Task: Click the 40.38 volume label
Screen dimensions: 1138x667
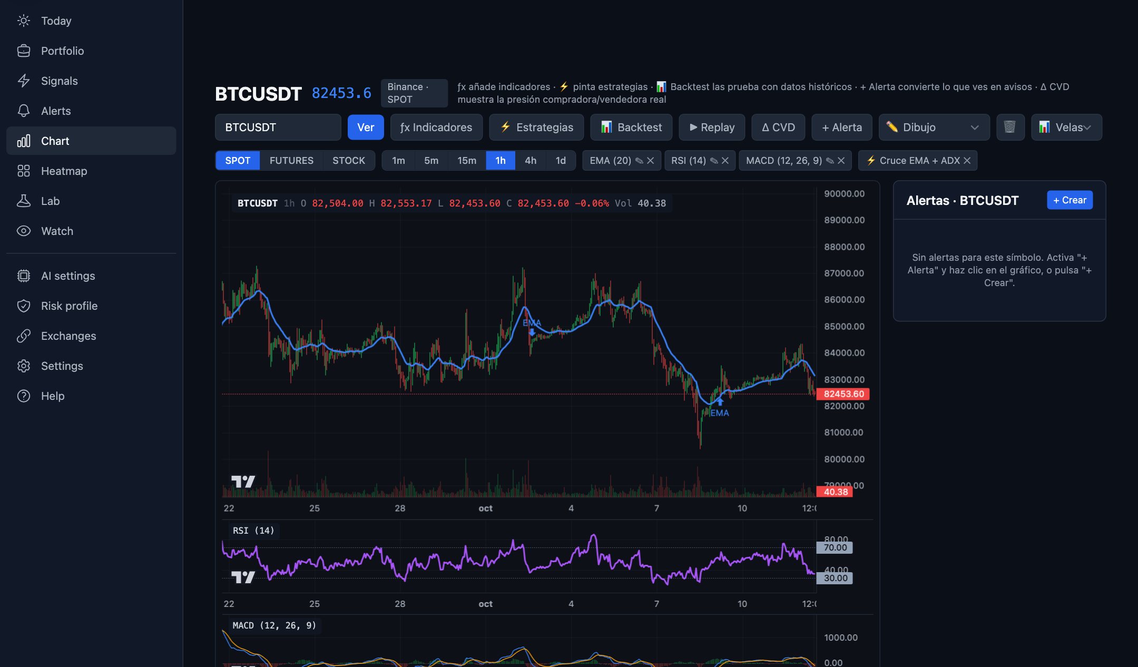Action: point(835,492)
